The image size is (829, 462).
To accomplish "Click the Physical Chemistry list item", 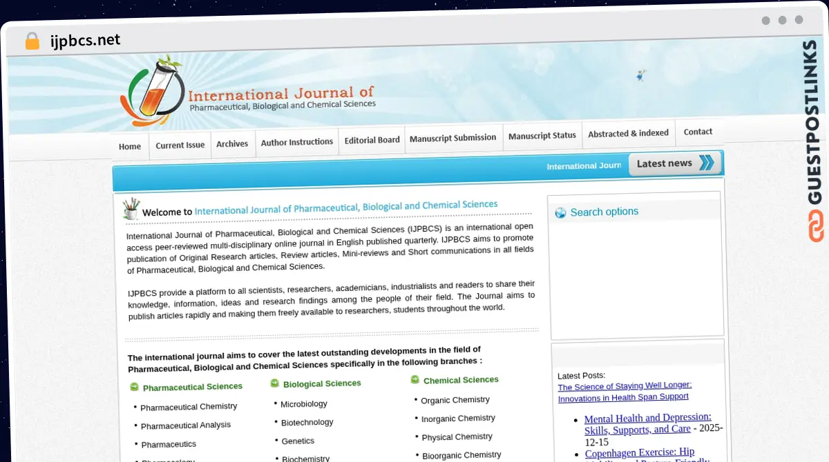I will [457, 437].
